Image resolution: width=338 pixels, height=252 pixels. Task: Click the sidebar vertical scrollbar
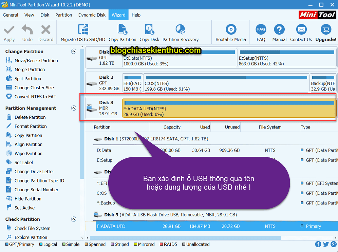(x=82, y=114)
